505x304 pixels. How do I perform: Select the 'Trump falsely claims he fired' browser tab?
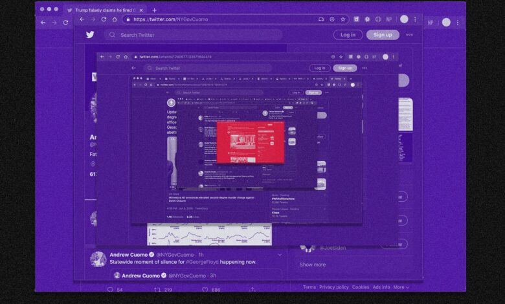tap(105, 10)
